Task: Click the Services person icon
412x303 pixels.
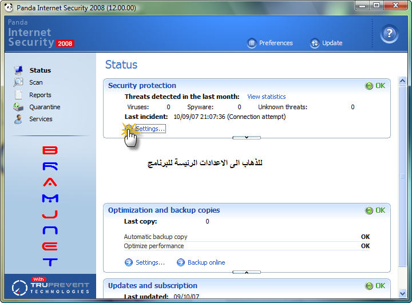Action: [x=18, y=119]
